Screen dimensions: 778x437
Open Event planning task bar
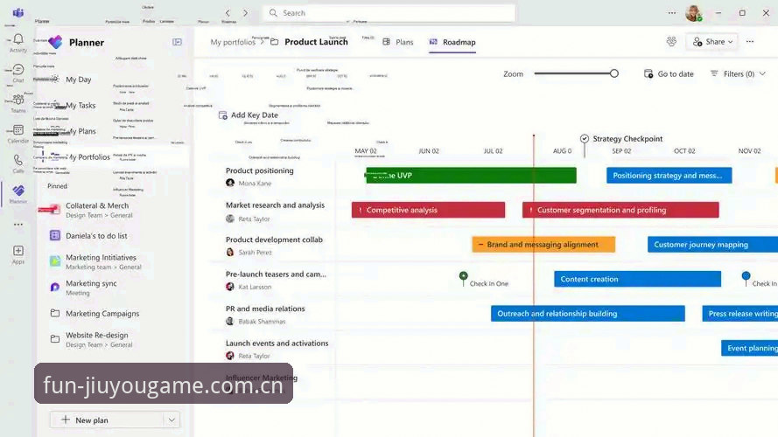(749, 349)
